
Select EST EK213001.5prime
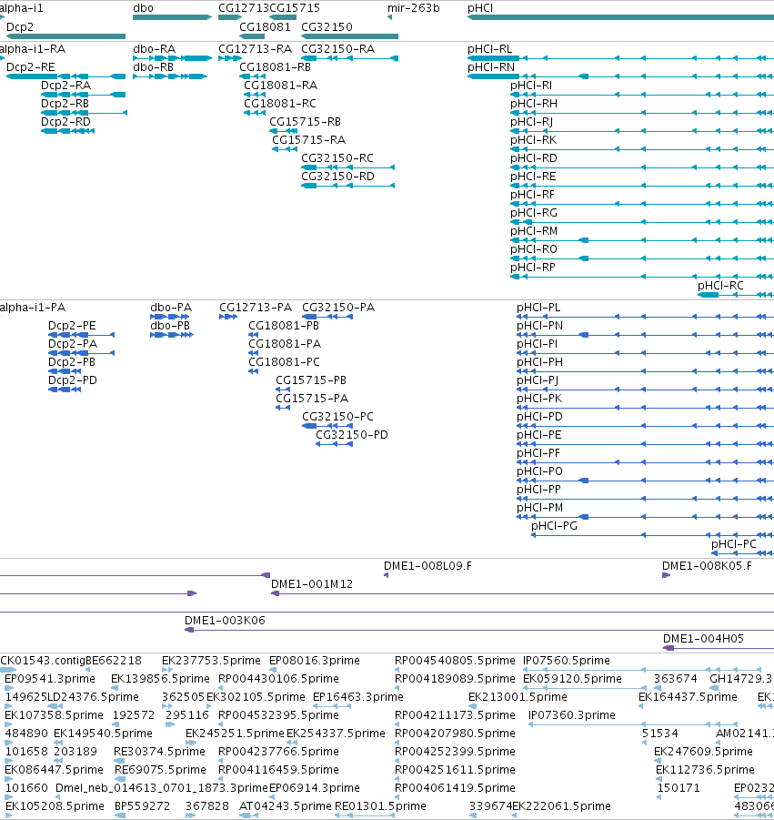coord(518,696)
